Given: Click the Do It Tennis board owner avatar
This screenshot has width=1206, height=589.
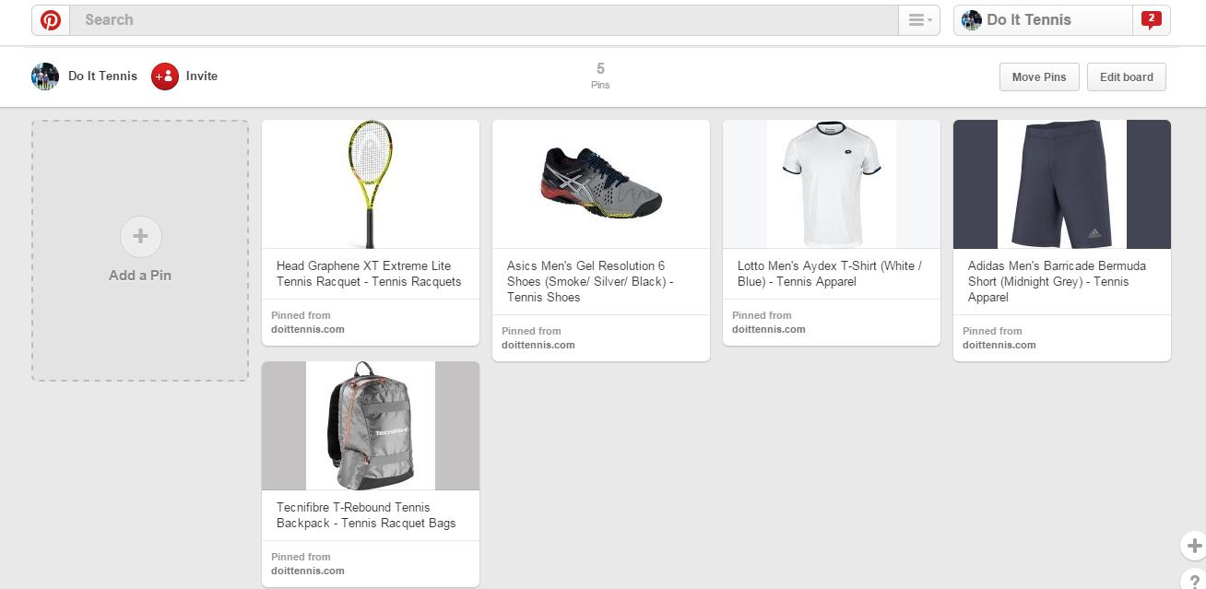Looking at the screenshot, I should pos(45,77).
